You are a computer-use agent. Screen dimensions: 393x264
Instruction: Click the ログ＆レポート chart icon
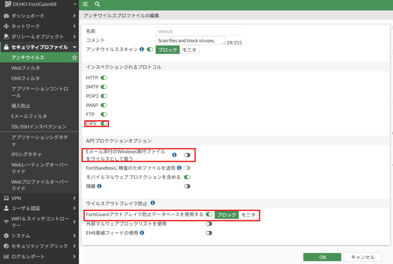point(6,256)
